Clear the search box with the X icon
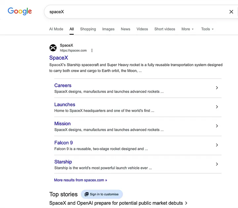 [231, 12]
